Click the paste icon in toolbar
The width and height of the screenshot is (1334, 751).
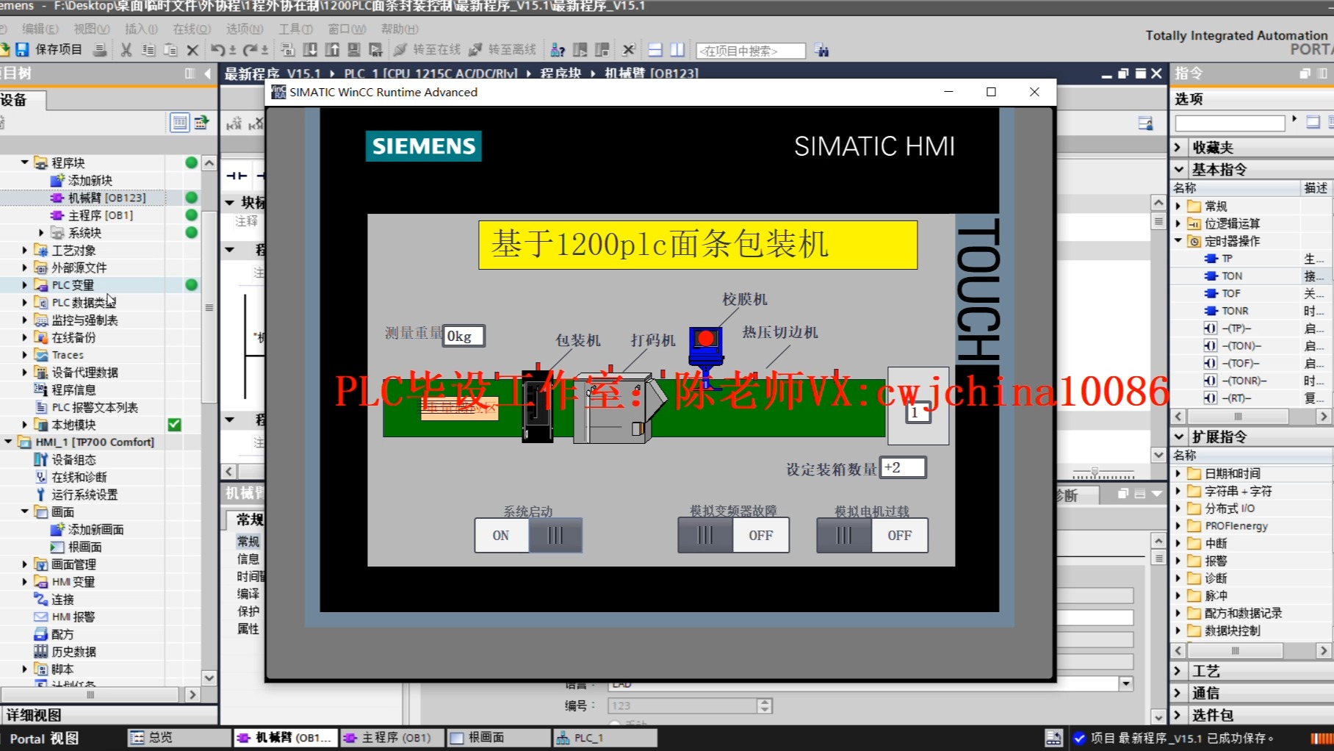[x=170, y=50]
